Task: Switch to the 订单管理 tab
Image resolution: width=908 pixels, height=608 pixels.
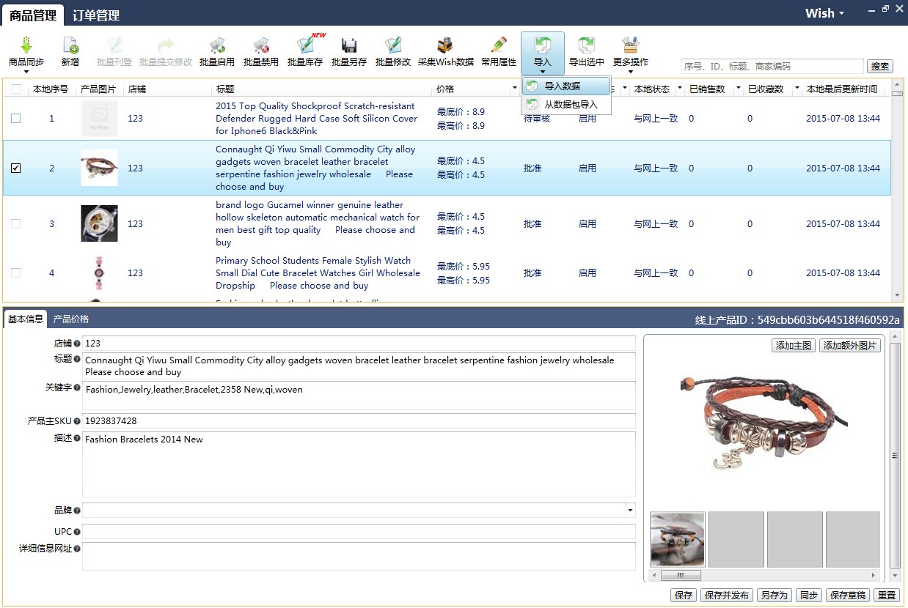Action: click(96, 15)
